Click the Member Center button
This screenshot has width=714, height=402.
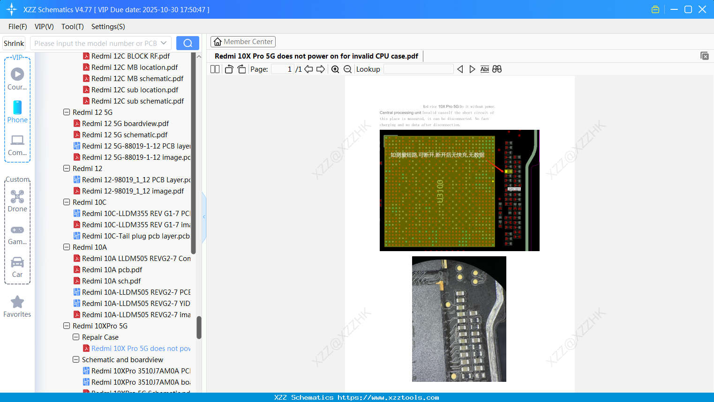pyautogui.click(x=243, y=42)
